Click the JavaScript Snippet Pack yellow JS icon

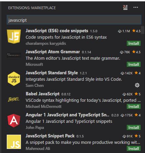14,142
